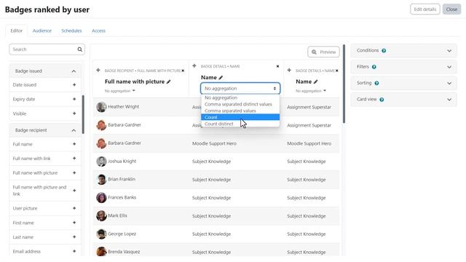Choose the Comma separated values option
466x262 pixels.
pos(240,111)
